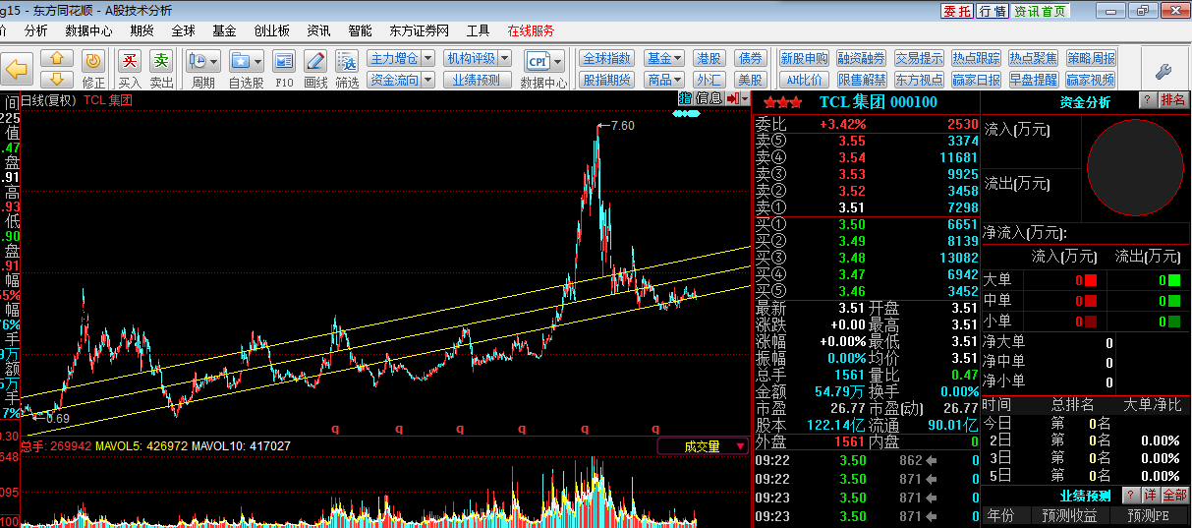The image size is (1192, 528).
Task: Open the 创业板 menu
Action: 271,30
